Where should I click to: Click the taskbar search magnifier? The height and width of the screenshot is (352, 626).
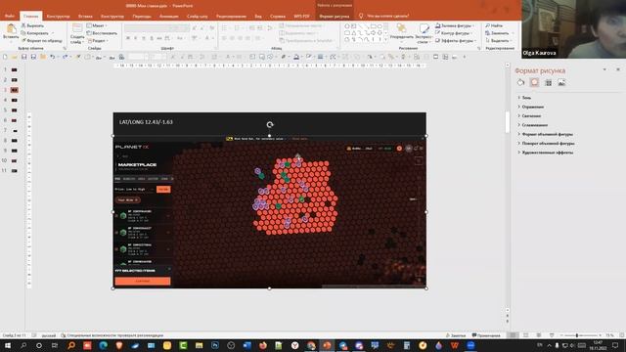(x=23, y=345)
